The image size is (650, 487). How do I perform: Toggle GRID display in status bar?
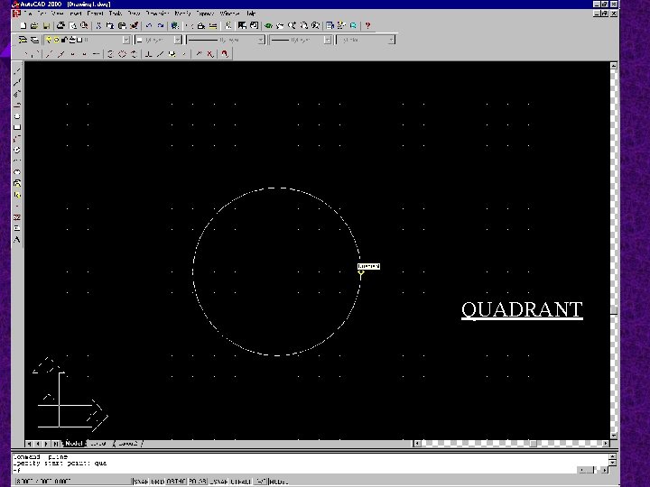(157, 482)
